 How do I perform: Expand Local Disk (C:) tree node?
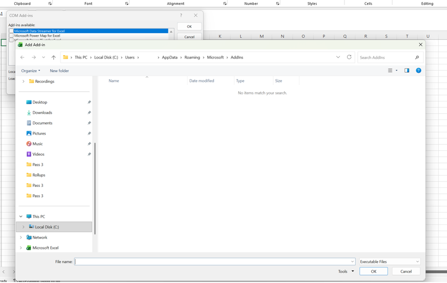point(23,227)
